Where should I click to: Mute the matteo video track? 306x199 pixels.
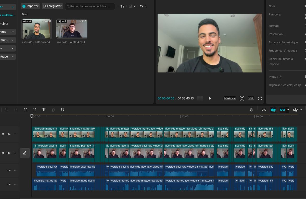pos(9,134)
